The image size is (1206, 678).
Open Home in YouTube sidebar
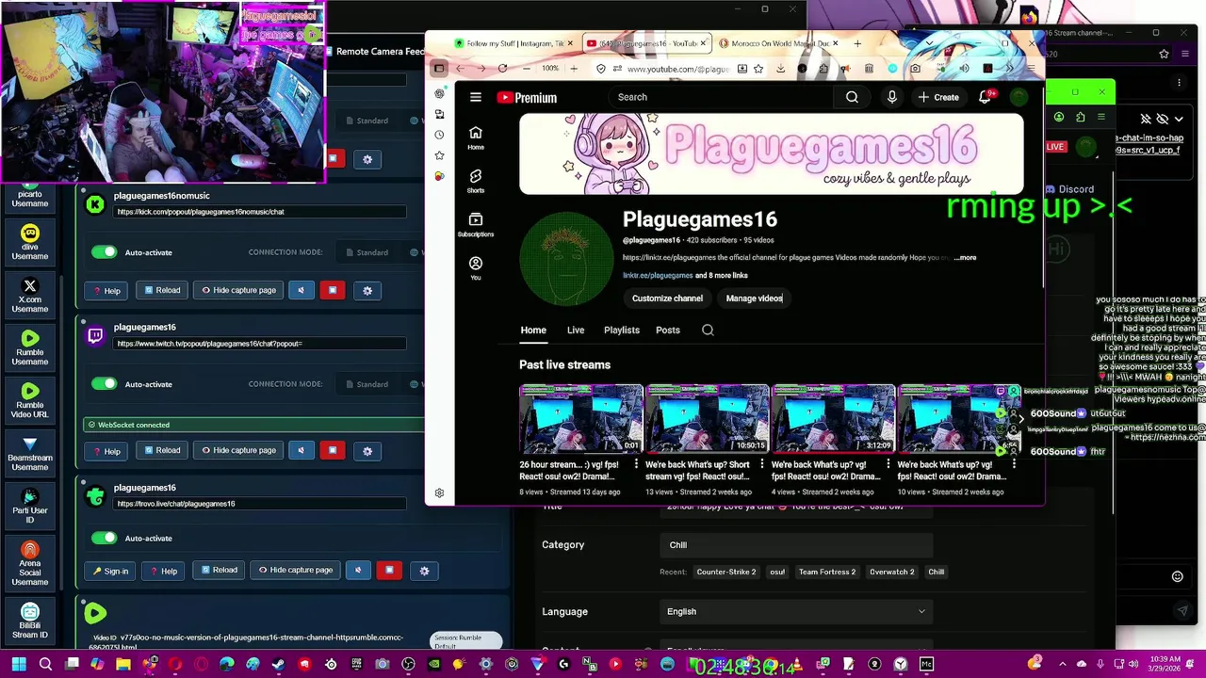476,137
